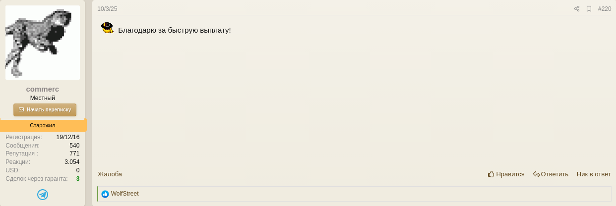Bookmark post #220 with bookmark icon

[589, 9]
